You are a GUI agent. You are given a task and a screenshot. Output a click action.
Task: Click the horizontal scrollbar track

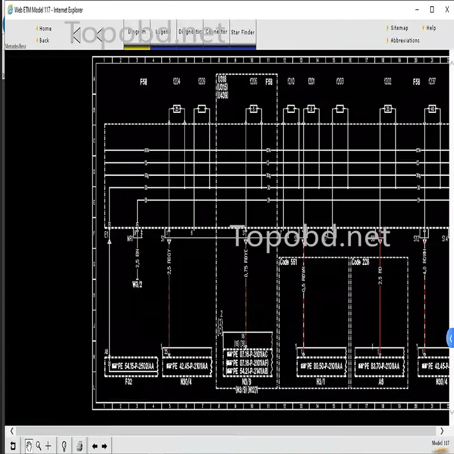[226, 431]
